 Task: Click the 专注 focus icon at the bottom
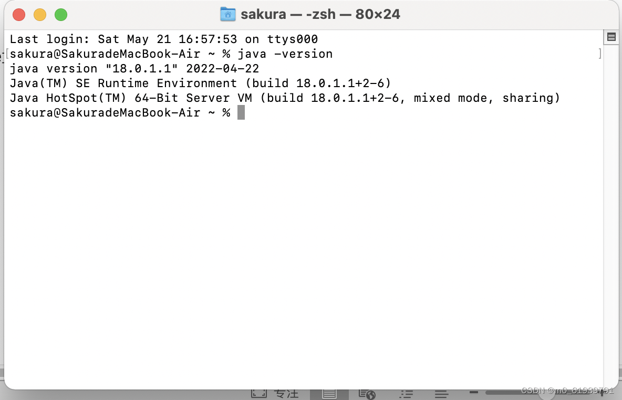tap(286, 393)
